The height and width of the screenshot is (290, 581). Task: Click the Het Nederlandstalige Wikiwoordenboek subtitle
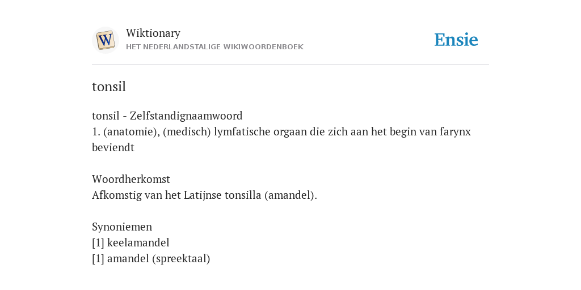point(214,47)
